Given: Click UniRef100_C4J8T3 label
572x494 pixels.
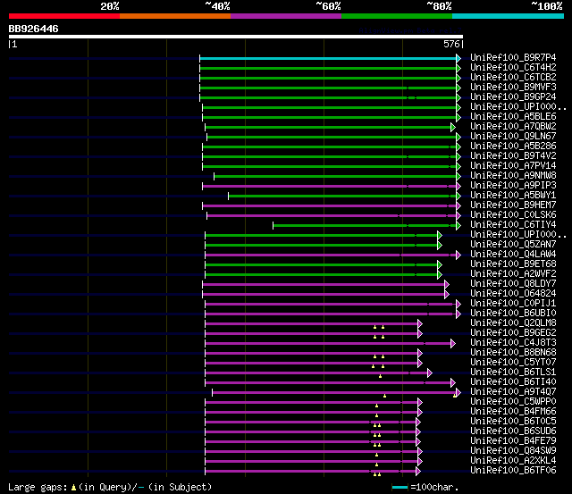Looking at the screenshot, I should (x=513, y=343).
